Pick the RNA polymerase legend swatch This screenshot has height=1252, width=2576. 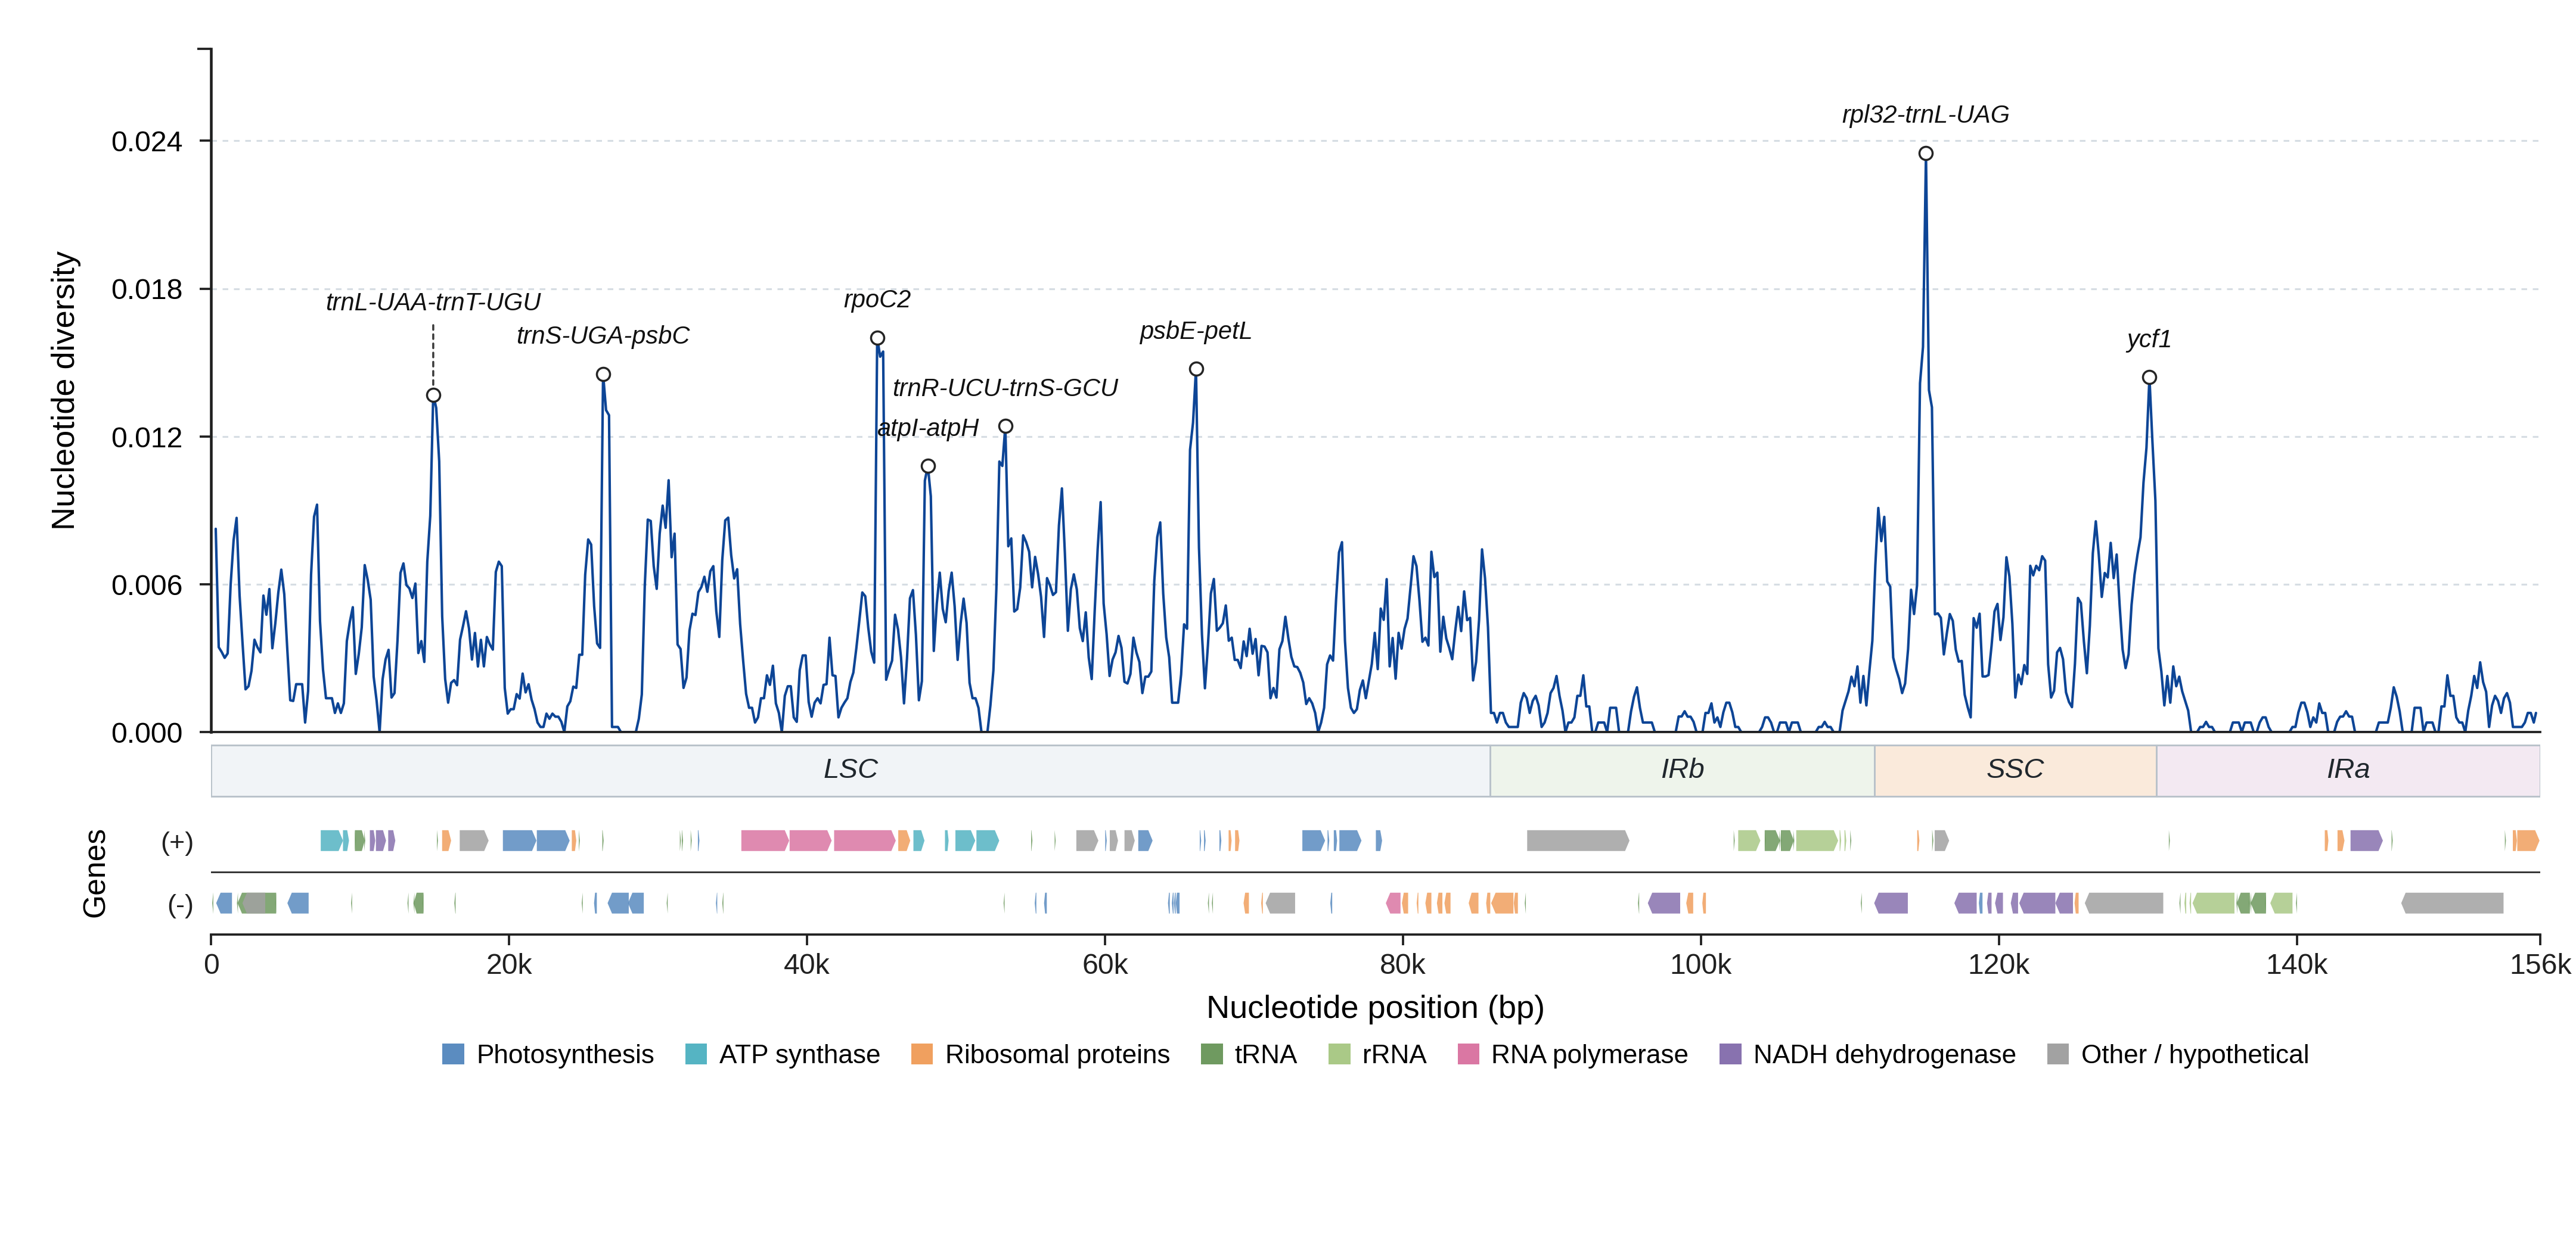[1468, 1054]
